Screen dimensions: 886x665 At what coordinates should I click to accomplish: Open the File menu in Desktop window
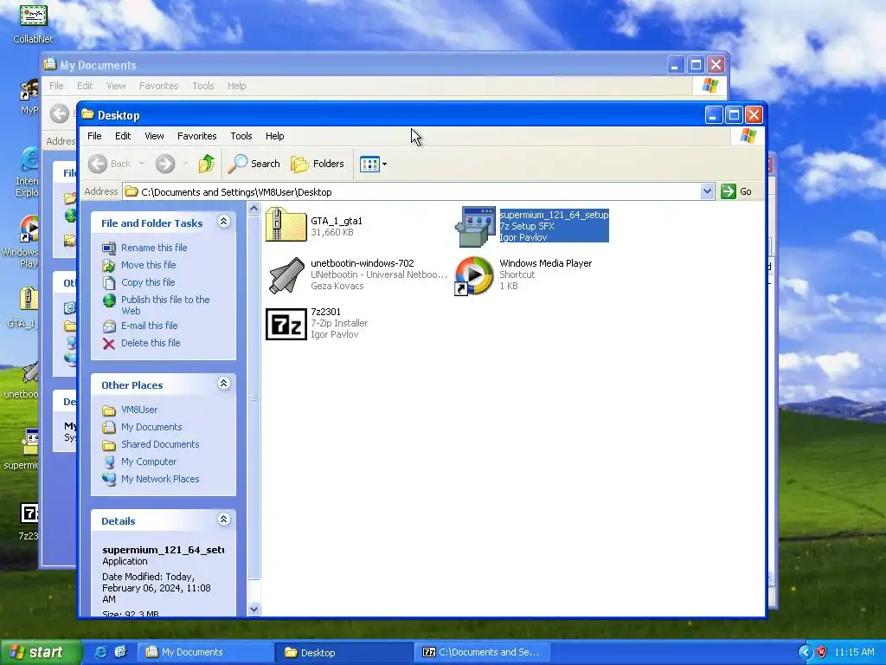[94, 136]
